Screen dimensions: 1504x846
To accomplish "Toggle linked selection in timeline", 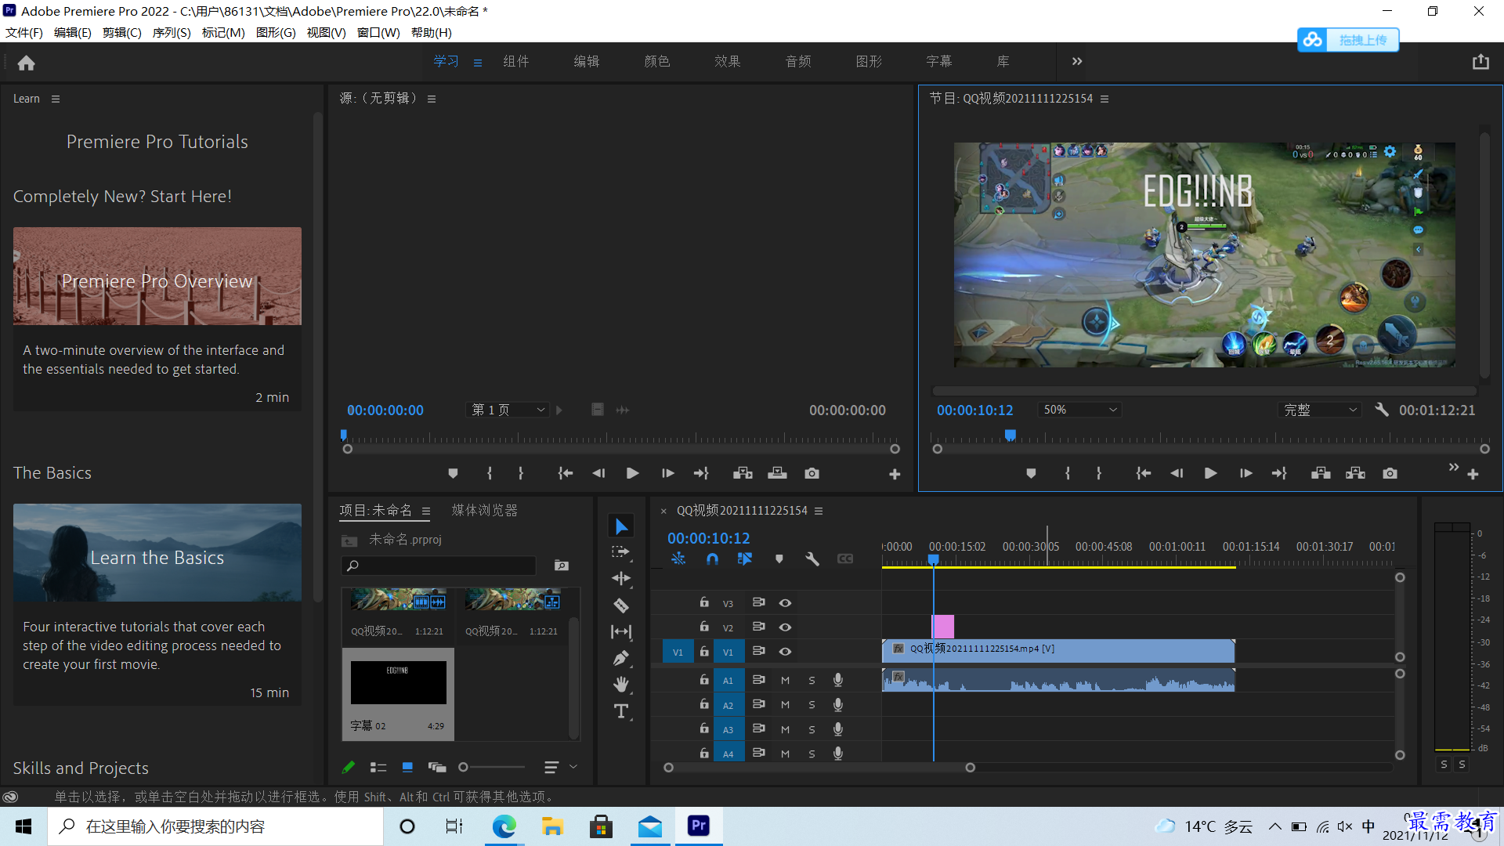I will click(x=745, y=559).
